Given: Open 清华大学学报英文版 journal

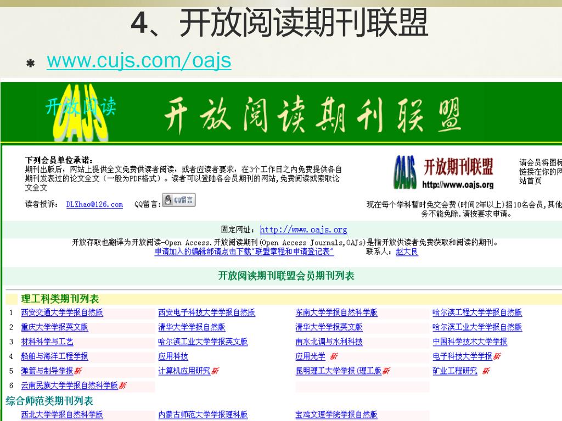Looking at the screenshot, I should (329, 327).
